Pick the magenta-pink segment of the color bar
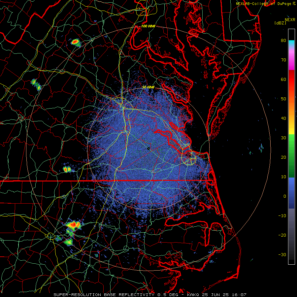Screen dimensions: 297x297 291,59
